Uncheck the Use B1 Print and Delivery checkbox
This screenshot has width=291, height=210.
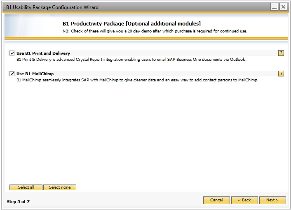click(x=12, y=53)
